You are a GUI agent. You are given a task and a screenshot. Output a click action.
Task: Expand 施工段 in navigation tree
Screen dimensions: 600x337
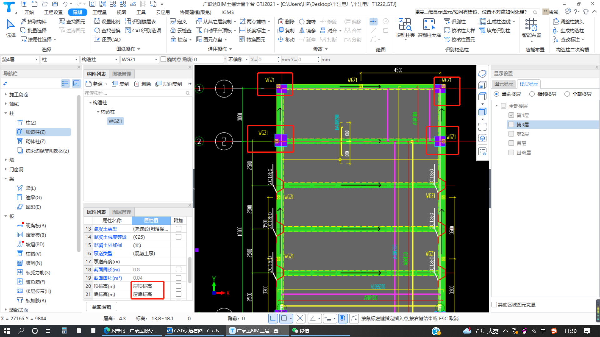coord(6,95)
